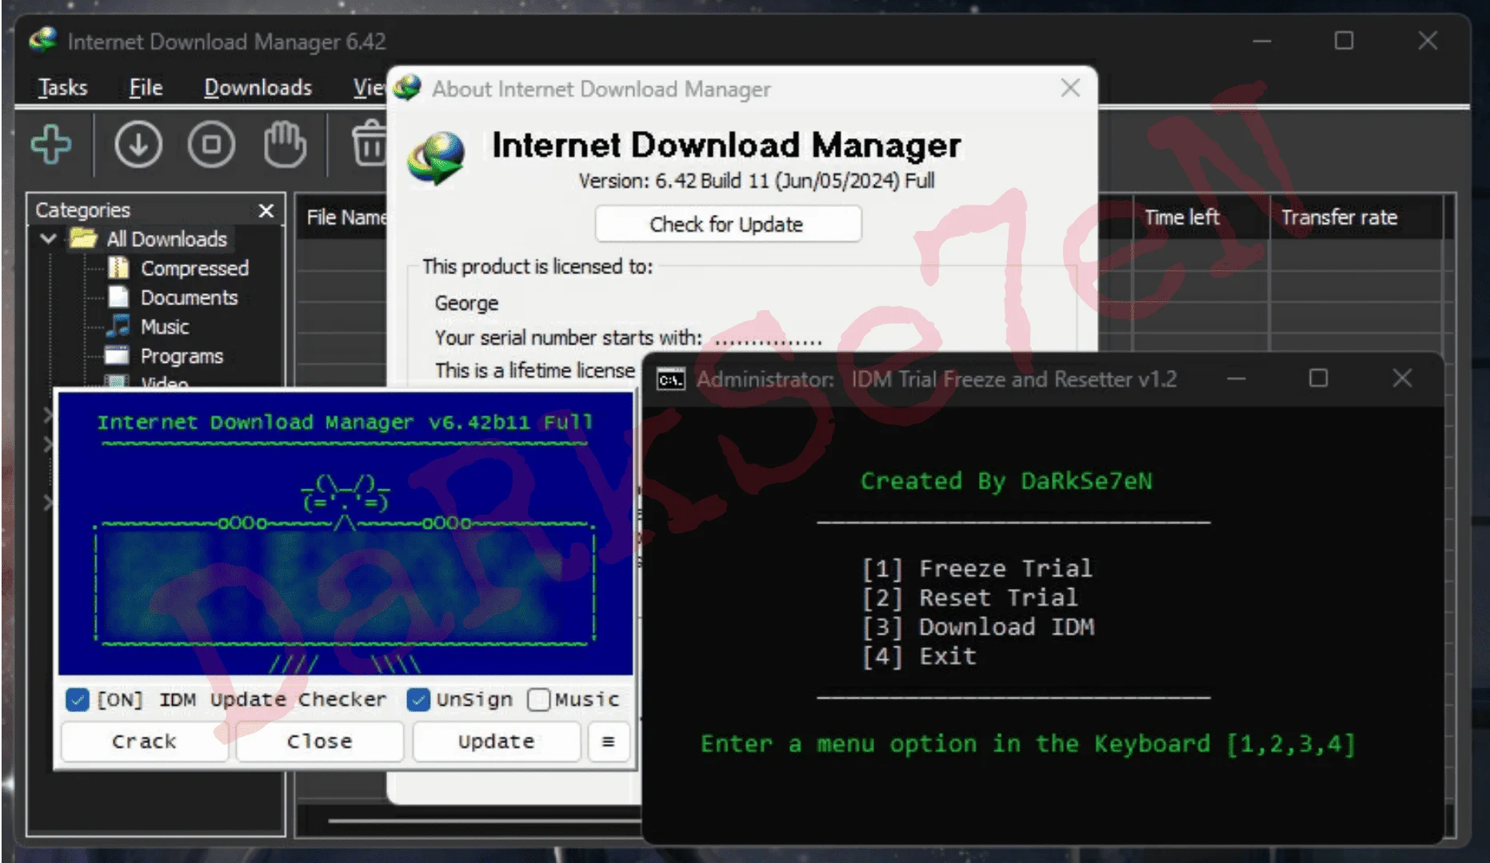This screenshot has height=863, width=1490.
Task: Click 'Your serial number starts with' text
Action: [x=569, y=338]
